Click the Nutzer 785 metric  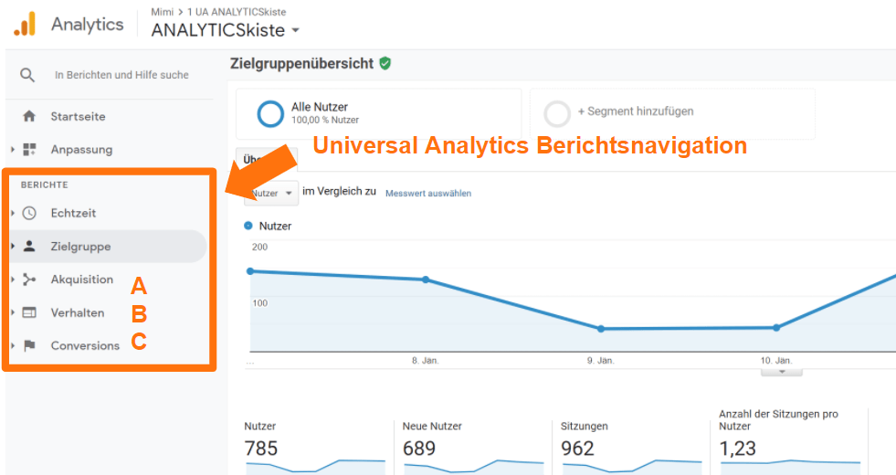click(261, 449)
